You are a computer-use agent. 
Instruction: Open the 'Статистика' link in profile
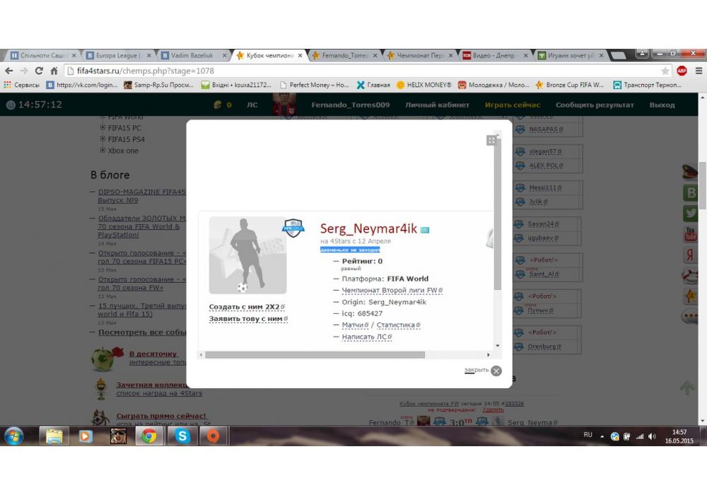click(x=395, y=325)
